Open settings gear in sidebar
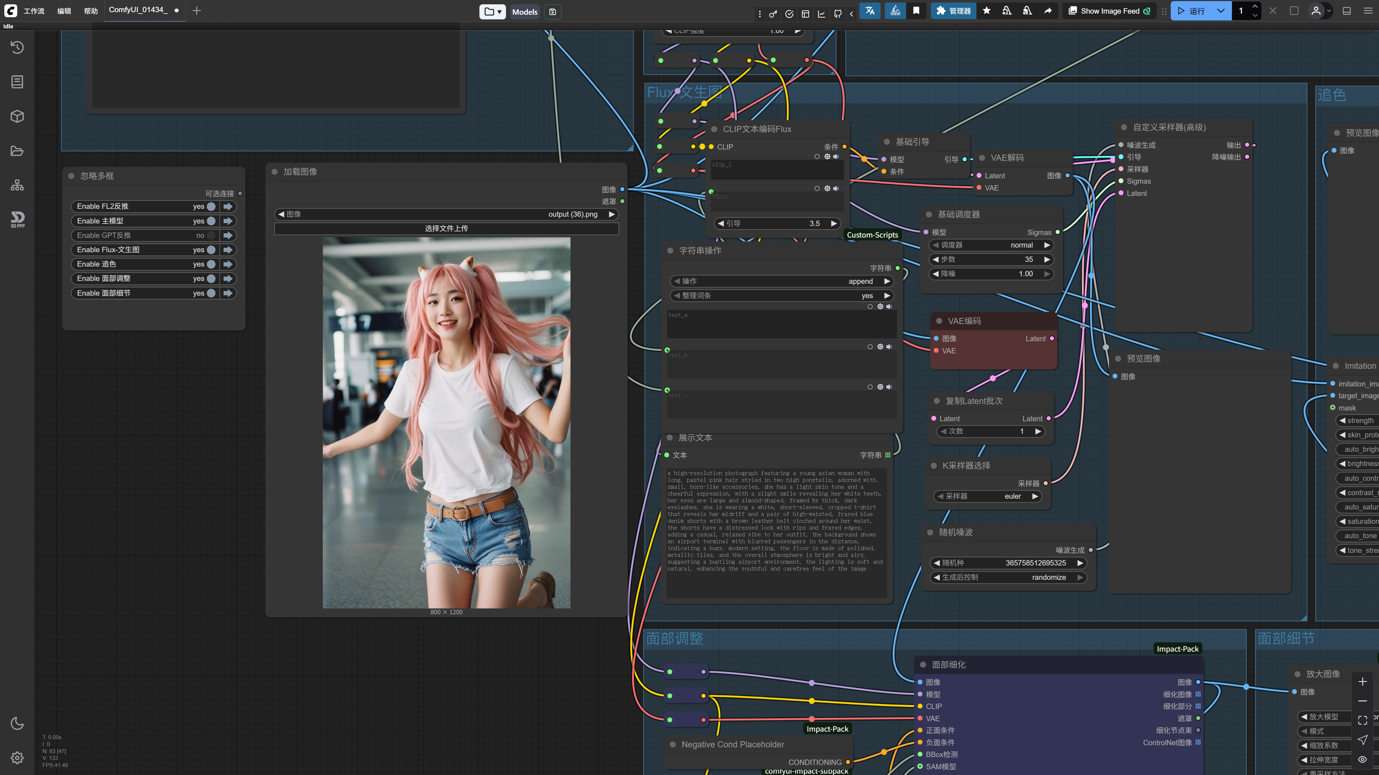Image resolution: width=1379 pixels, height=775 pixels. click(17, 757)
